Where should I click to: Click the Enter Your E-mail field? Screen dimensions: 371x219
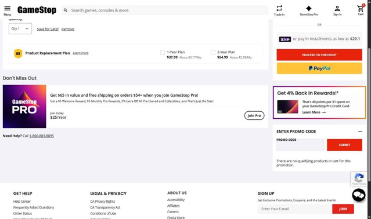(x=295, y=209)
